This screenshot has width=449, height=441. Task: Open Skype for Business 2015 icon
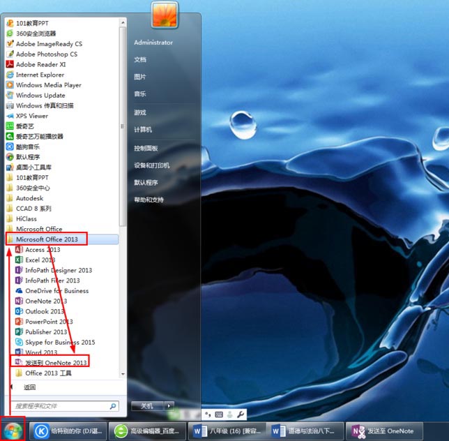[20, 342]
